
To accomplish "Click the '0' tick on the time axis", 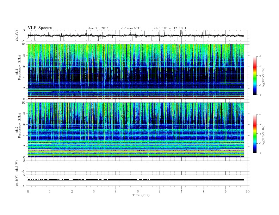I will click(28, 191).
